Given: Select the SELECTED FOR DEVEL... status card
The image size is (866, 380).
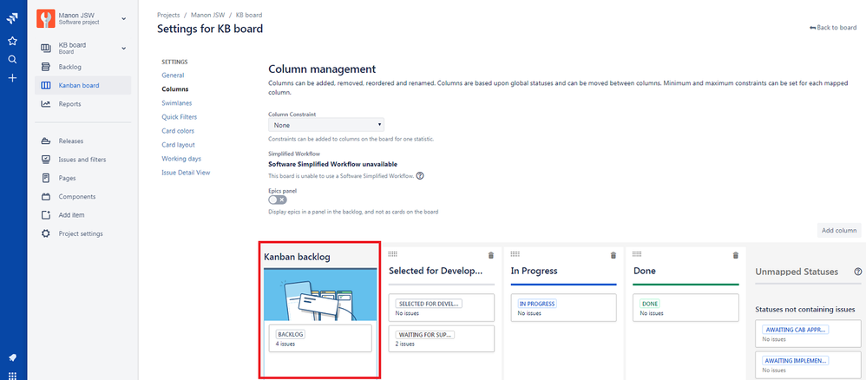Looking at the screenshot, I should coord(442,308).
